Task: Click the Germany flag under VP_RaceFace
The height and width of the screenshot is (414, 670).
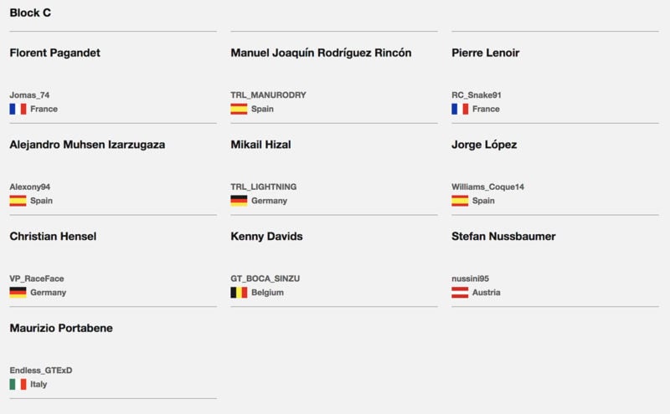Action: click(18, 293)
